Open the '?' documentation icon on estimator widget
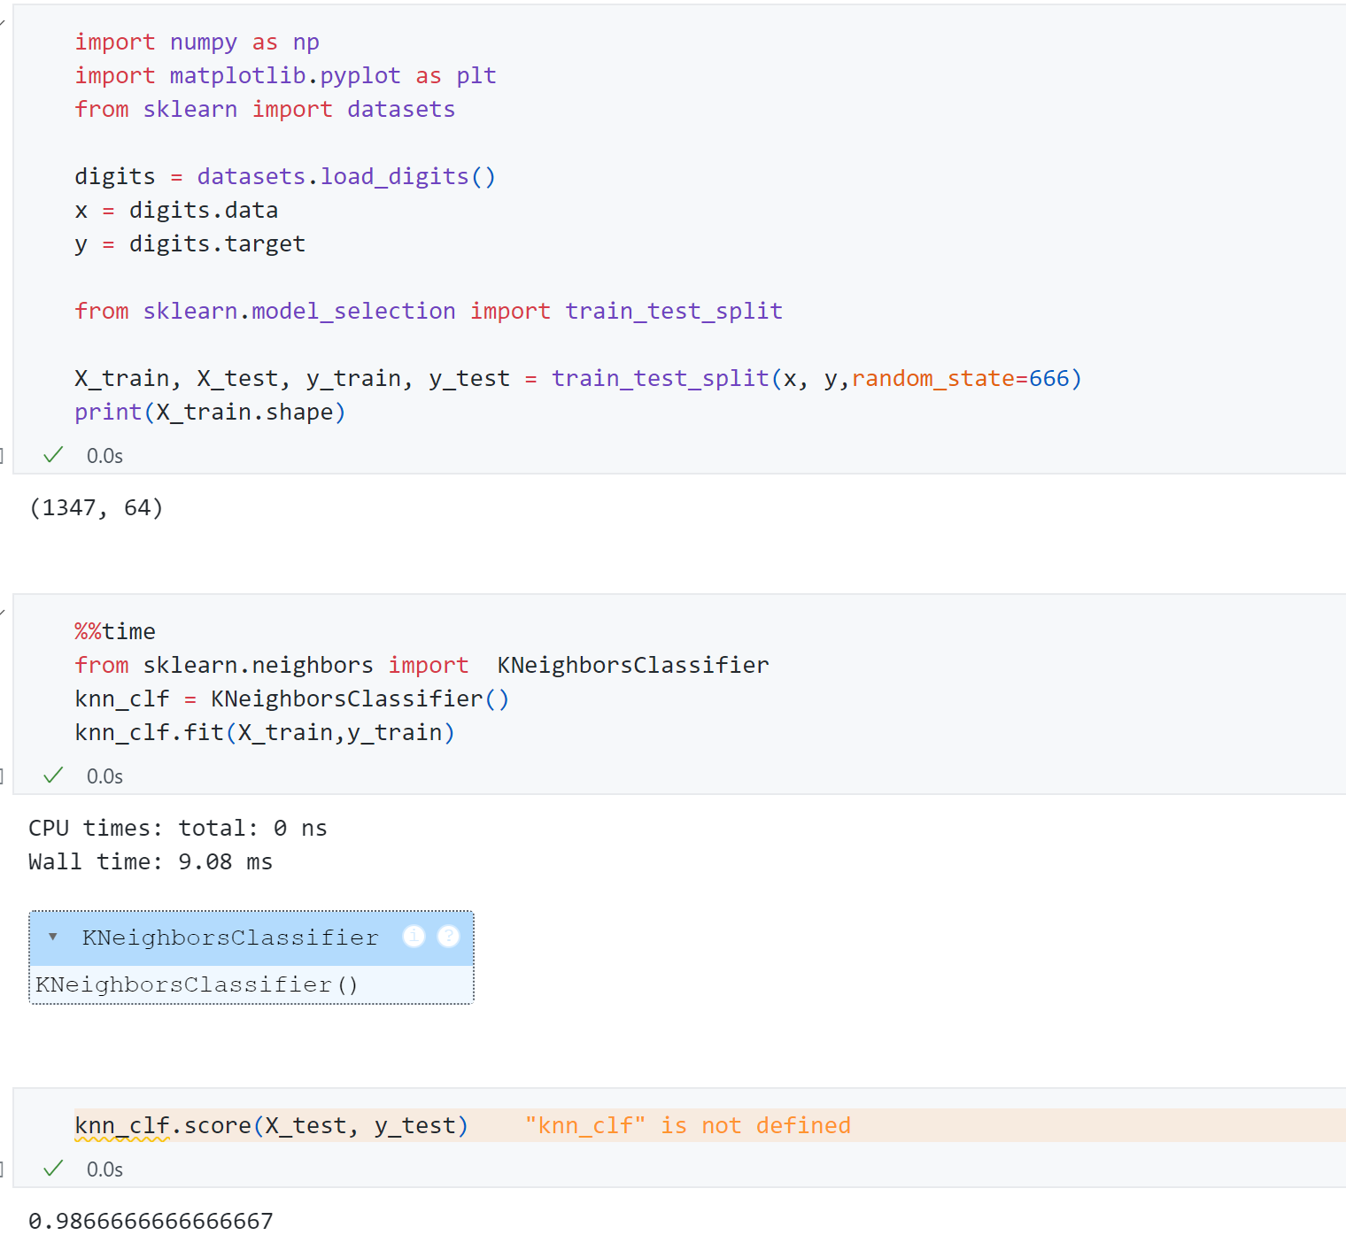 449,937
